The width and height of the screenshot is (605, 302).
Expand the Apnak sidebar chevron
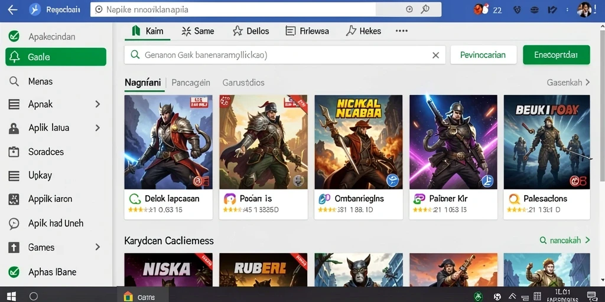click(x=97, y=104)
